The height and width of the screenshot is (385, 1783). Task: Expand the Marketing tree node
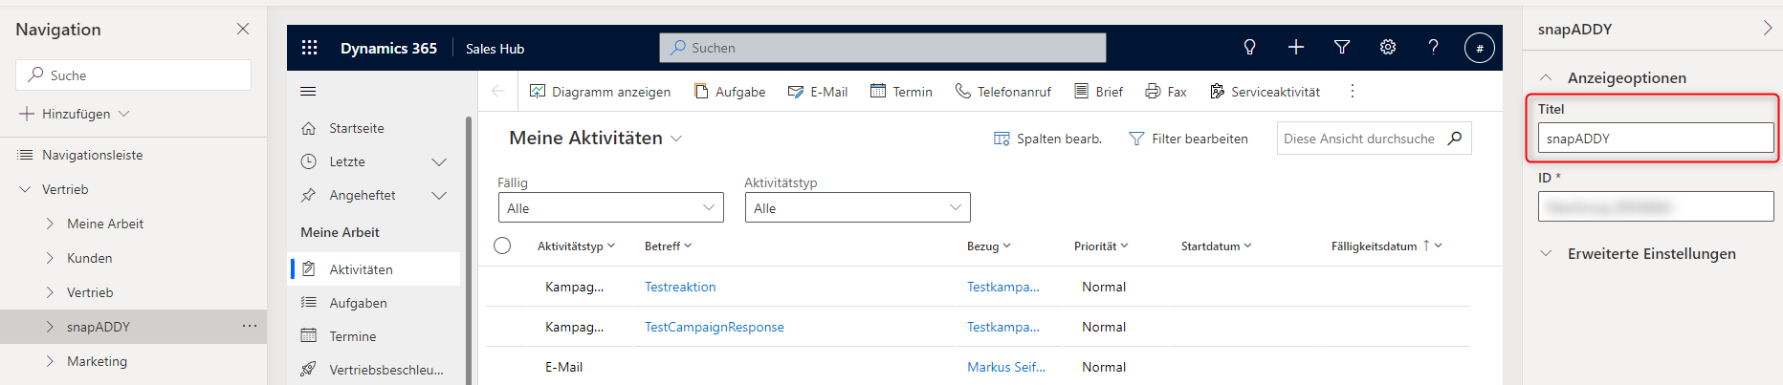click(50, 361)
